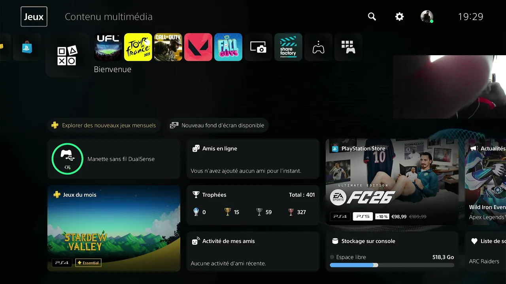Open the Media Gallery camera tile

pyautogui.click(x=258, y=47)
